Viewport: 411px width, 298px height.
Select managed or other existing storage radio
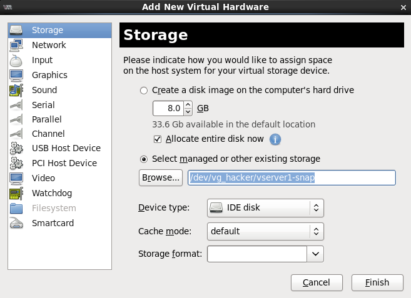point(144,159)
